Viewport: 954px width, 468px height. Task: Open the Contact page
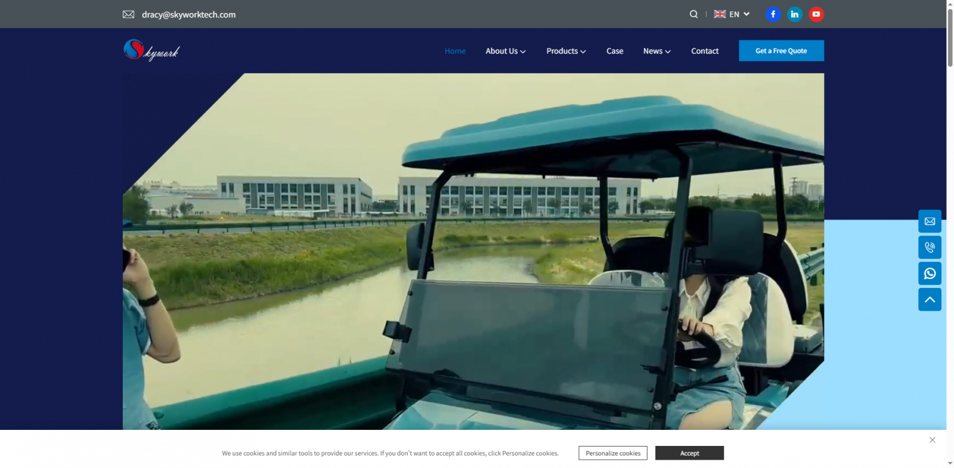pos(705,51)
